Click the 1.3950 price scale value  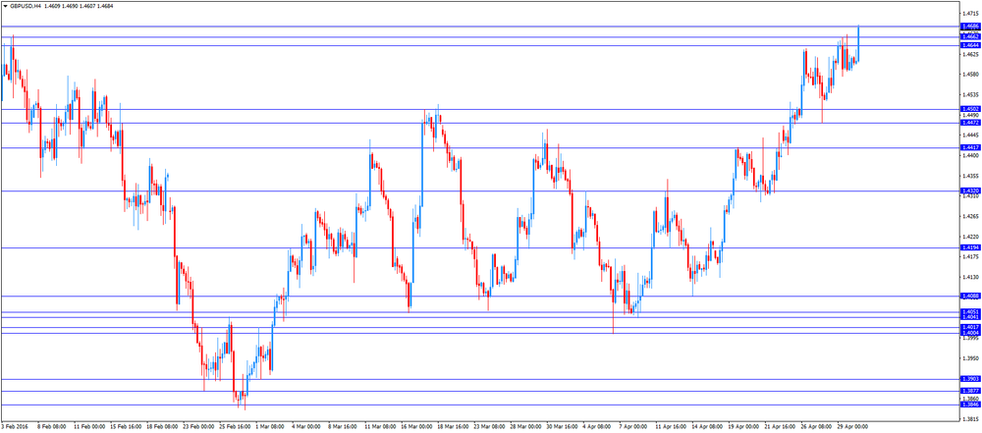[971, 358]
